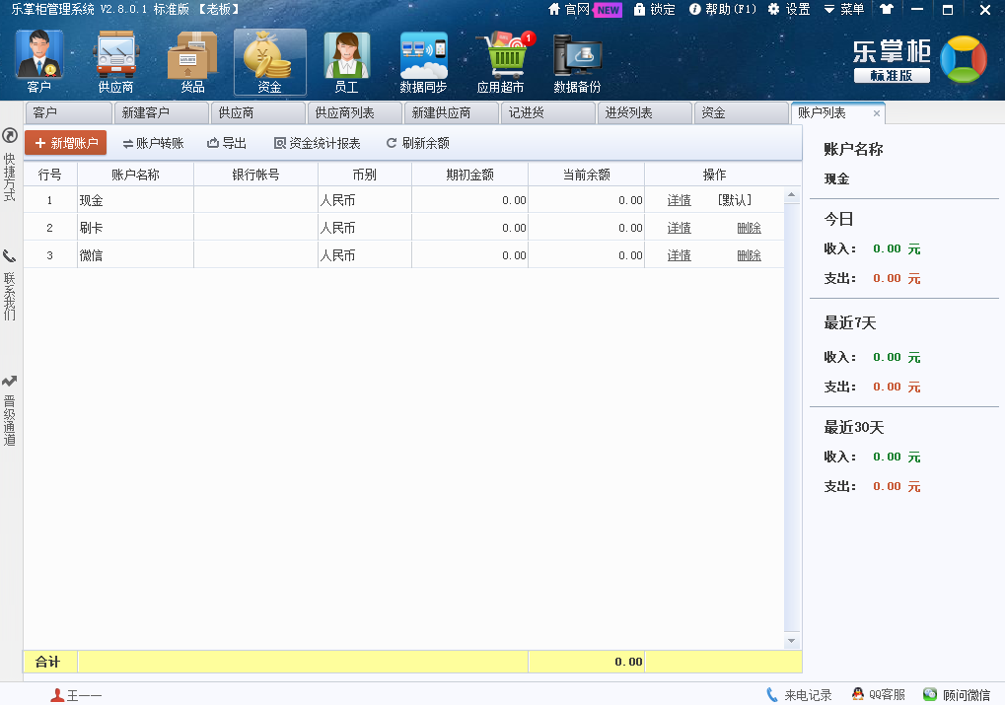Open the 供应商 bus icon

tap(115, 62)
